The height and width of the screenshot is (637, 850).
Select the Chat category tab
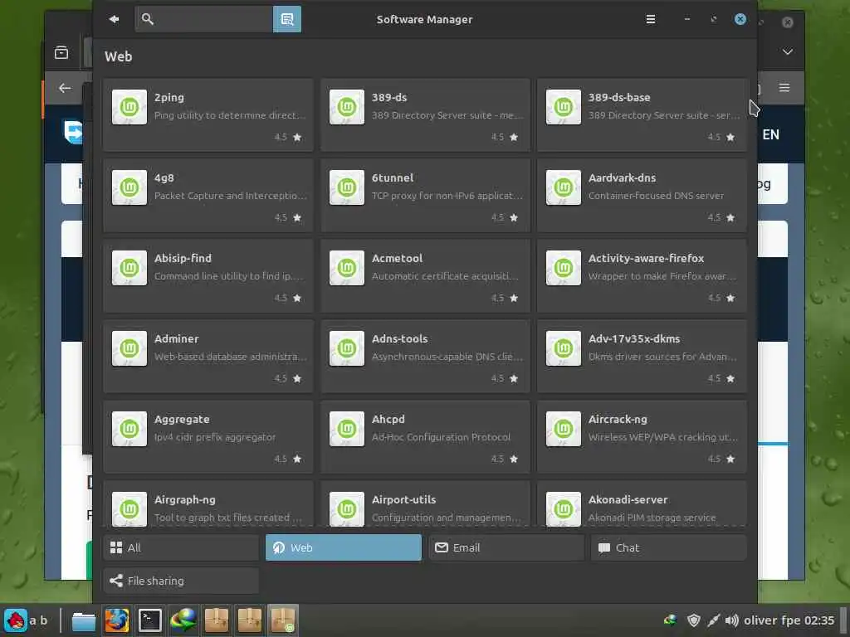pos(668,547)
